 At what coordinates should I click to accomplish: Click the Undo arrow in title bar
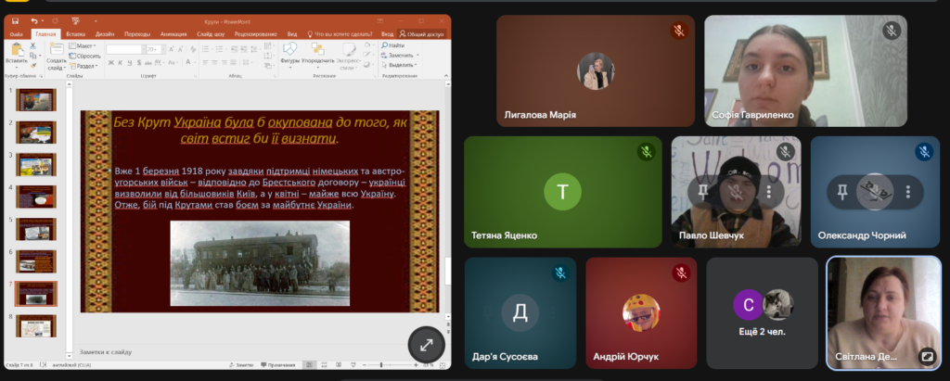[x=34, y=19]
